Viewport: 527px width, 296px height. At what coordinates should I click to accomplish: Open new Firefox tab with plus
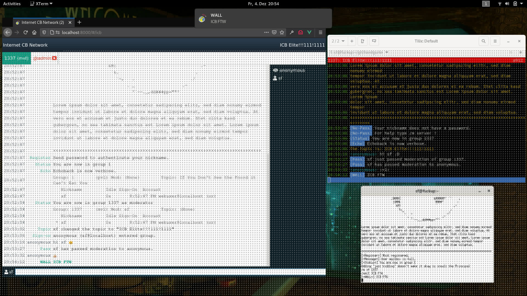click(x=79, y=22)
